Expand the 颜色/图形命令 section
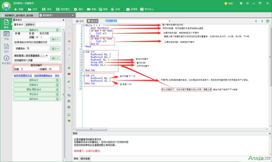This screenshot has height=162, width=272. [x=37, y=89]
